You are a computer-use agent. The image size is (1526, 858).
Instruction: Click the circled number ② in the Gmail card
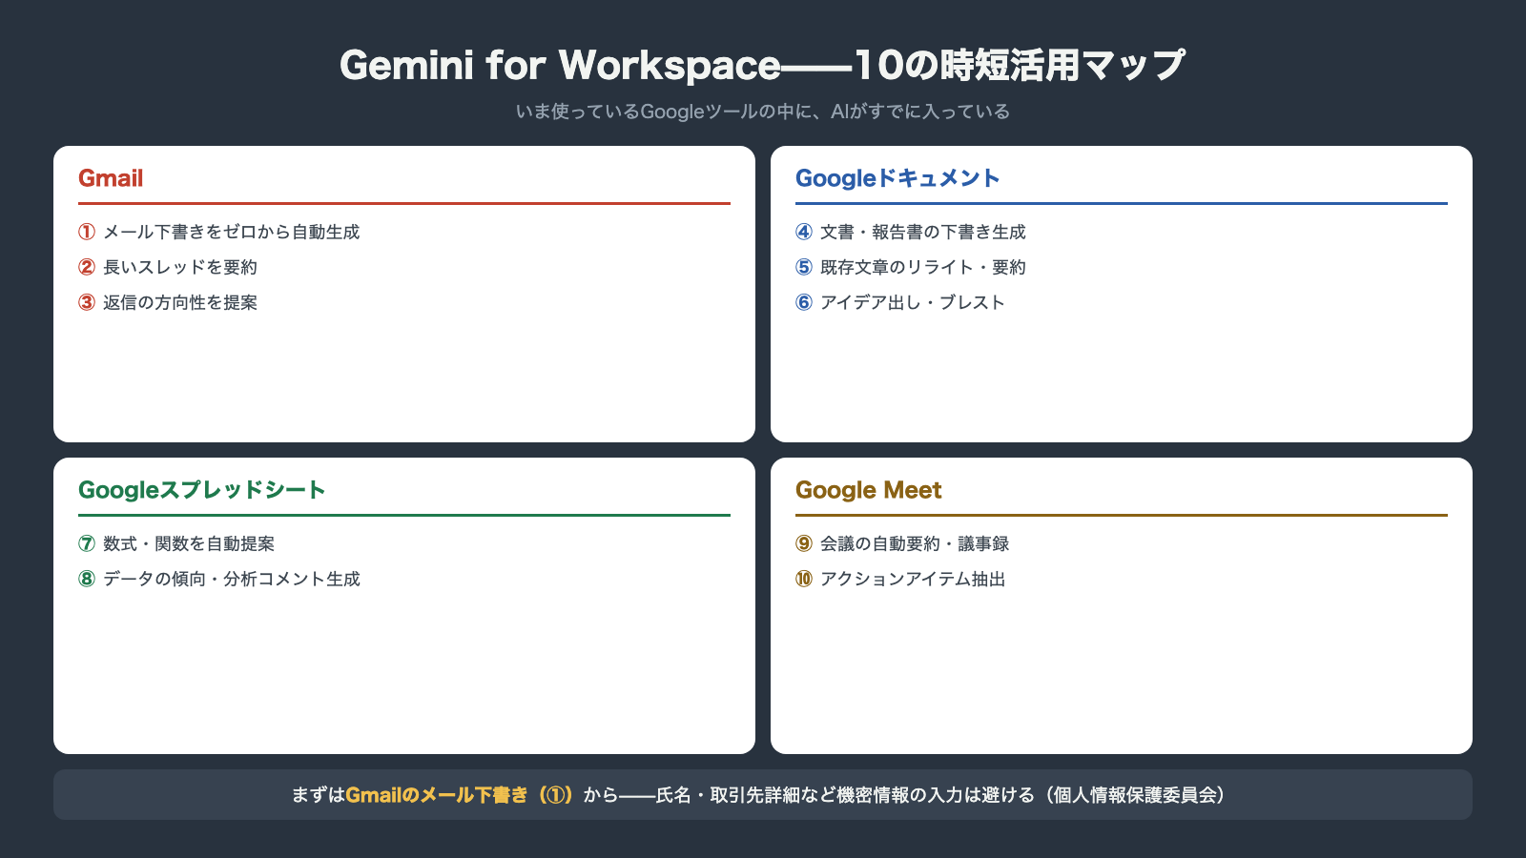87,267
